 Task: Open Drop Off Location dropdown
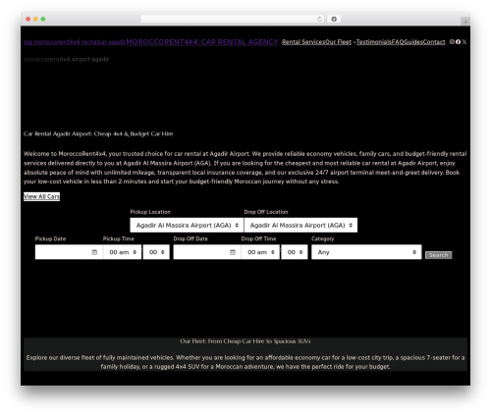pyautogui.click(x=300, y=226)
